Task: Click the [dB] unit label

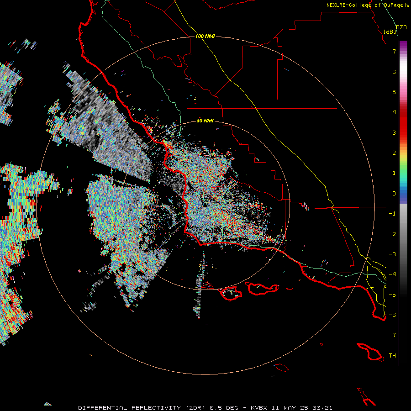Action: click(390, 32)
